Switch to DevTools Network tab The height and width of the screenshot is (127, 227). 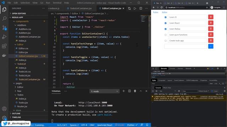(x=188, y=68)
